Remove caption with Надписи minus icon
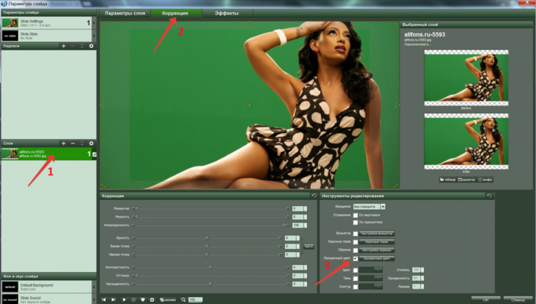The height and width of the screenshot is (304, 536). click(73, 46)
